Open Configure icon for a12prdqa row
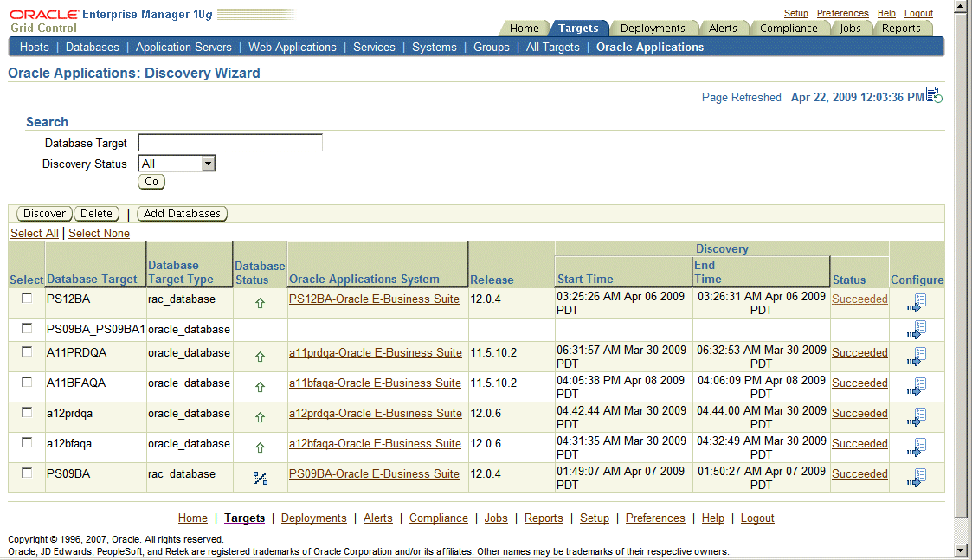The width and height of the screenshot is (972, 560). 917,417
